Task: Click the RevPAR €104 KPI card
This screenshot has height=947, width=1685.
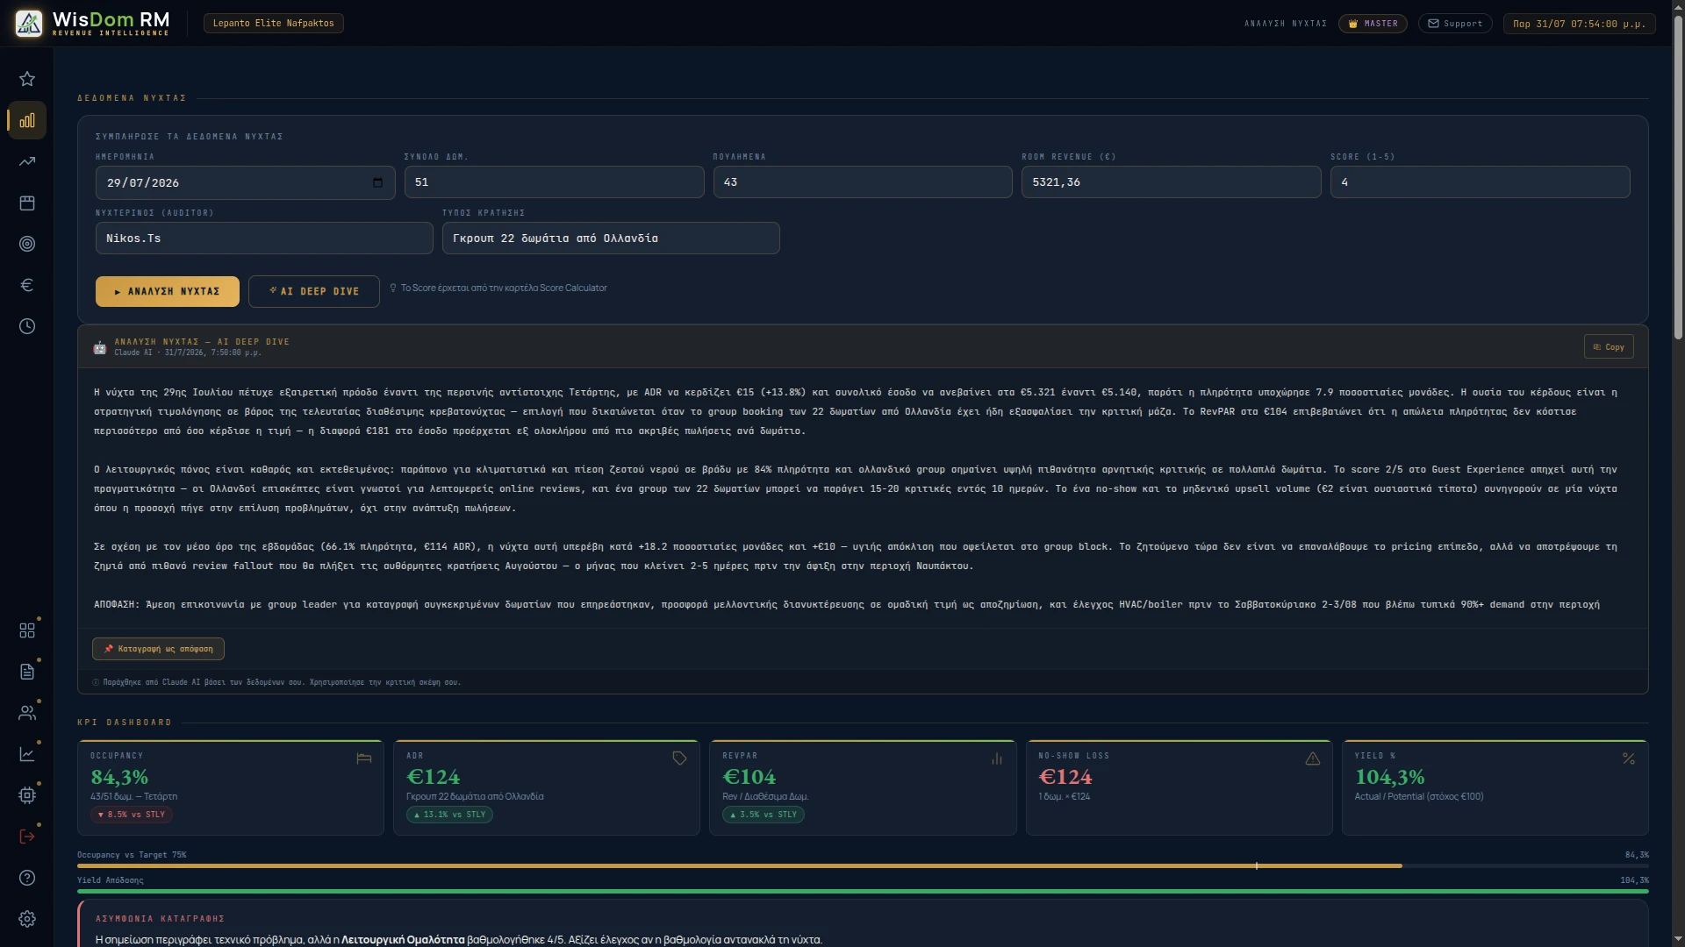Action: point(863,787)
